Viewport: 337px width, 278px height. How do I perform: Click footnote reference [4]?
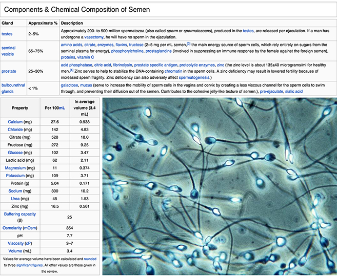pos(72,70)
